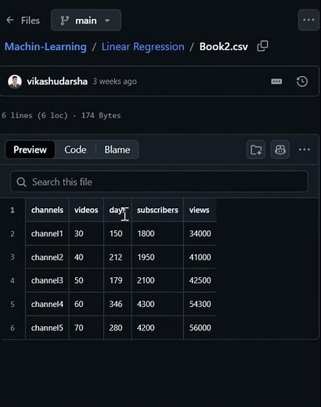The image size is (321, 407).
Task: Select the channel3 cell
Action: click(47, 280)
